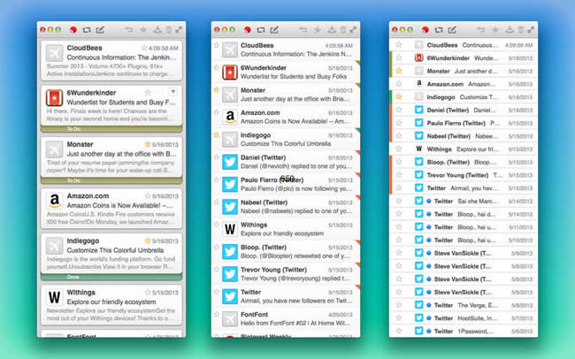The height and width of the screenshot is (359, 575).
Task: Open Amazon.com message in two-line list window
Action: [x=286, y=117]
